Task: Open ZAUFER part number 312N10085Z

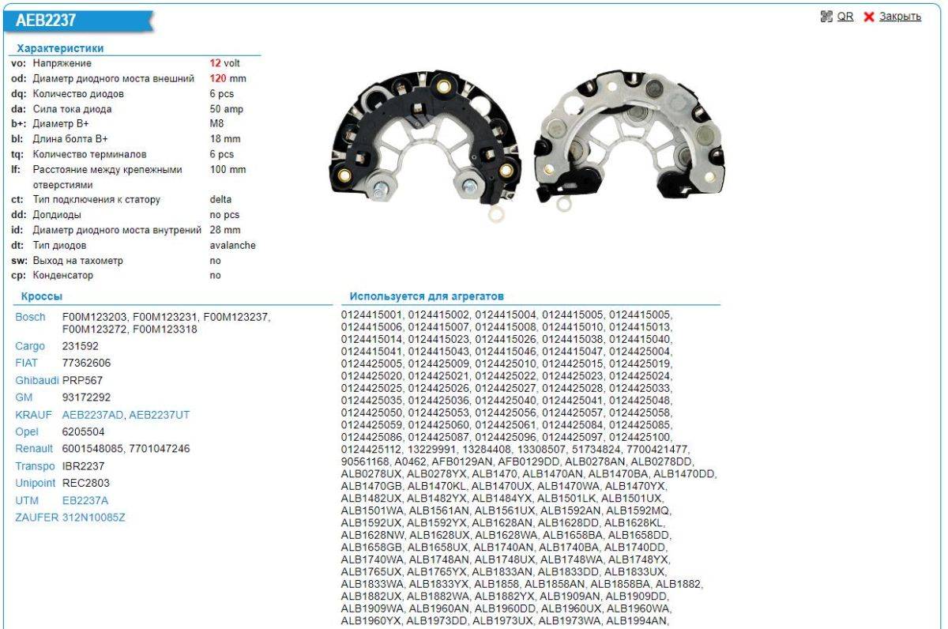Action: click(94, 518)
